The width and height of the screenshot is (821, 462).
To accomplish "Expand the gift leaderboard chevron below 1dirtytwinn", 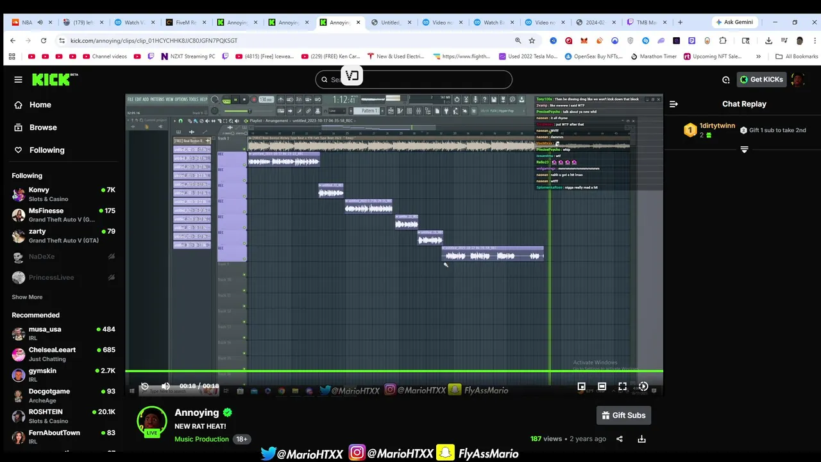I will 744,150.
